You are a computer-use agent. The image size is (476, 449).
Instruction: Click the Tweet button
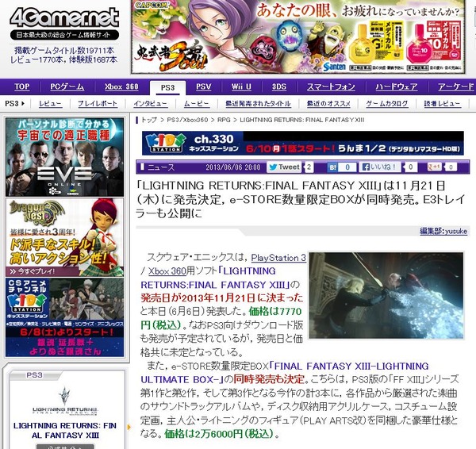(x=285, y=167)
